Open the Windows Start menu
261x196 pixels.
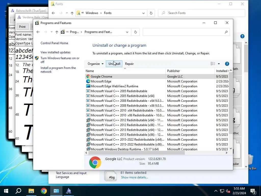point(6,191)
